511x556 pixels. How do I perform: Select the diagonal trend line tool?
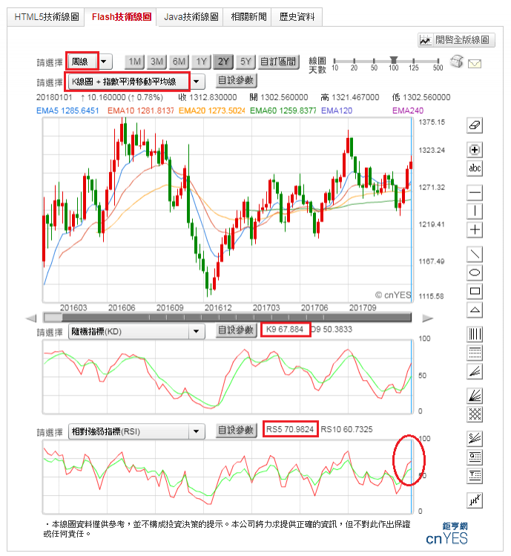475,254
